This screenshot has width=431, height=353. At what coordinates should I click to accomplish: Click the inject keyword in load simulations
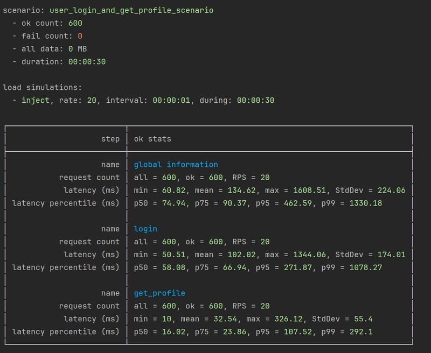(36, 100)
